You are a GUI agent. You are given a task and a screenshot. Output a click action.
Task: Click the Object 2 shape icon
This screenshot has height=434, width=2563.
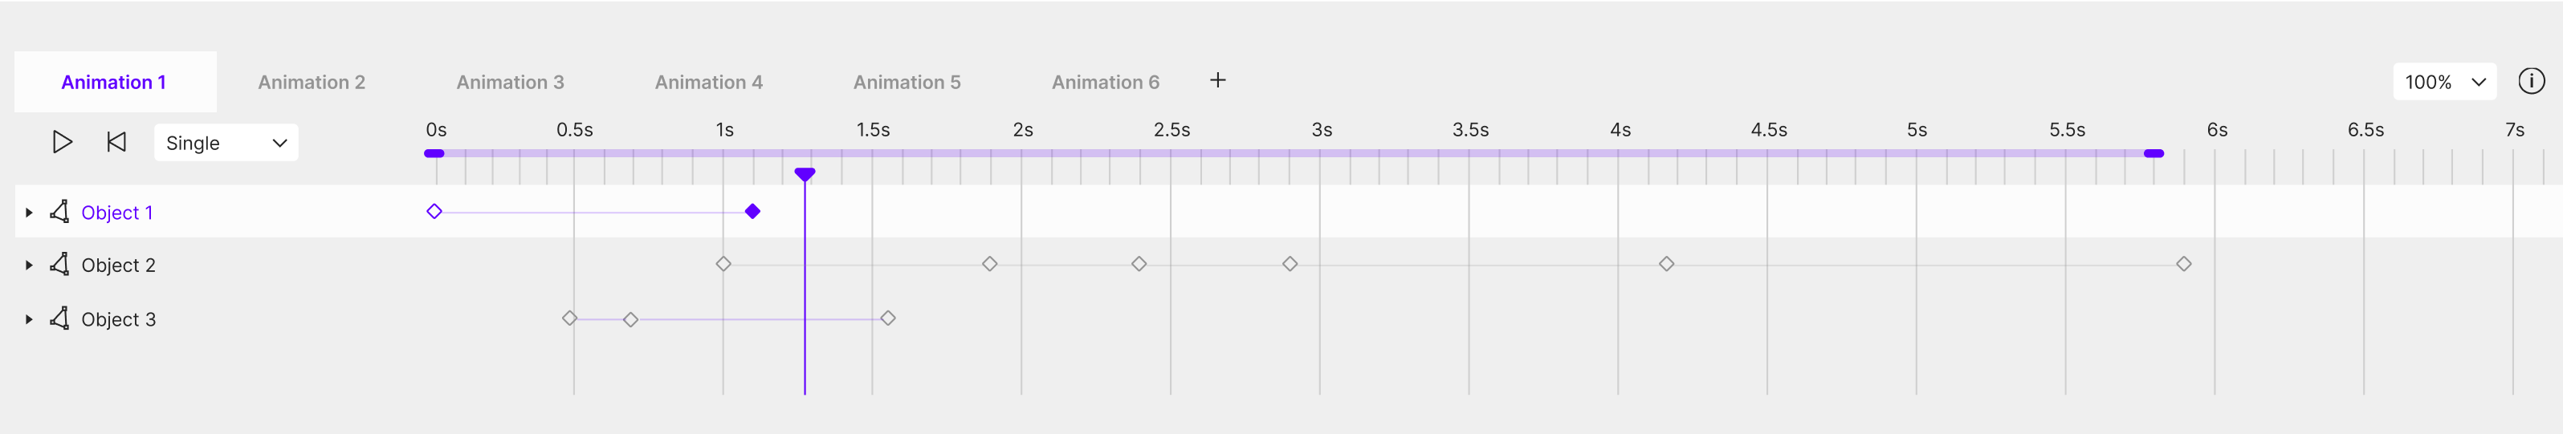pyautogui.click(x=59, y=264)
